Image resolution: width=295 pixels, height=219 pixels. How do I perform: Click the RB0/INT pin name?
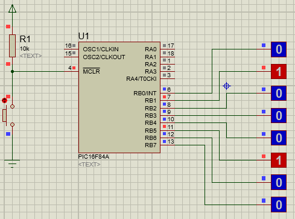point(145,94)
